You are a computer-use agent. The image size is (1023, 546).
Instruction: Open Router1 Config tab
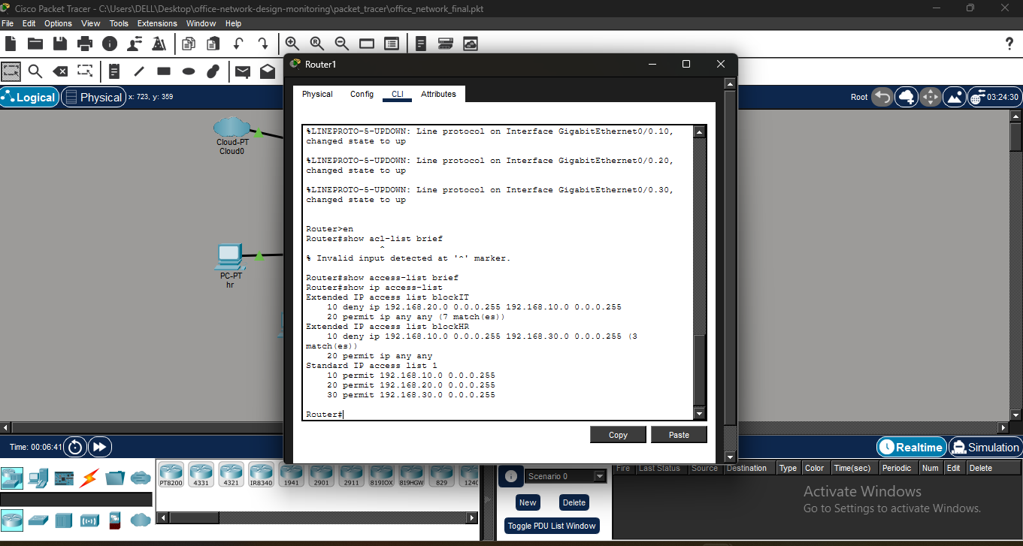click(362, 94)
